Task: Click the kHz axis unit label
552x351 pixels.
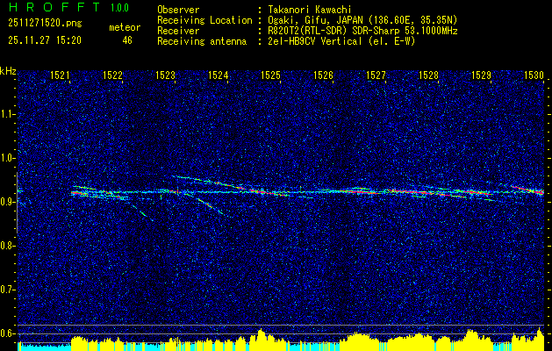Action: (8, 72)
